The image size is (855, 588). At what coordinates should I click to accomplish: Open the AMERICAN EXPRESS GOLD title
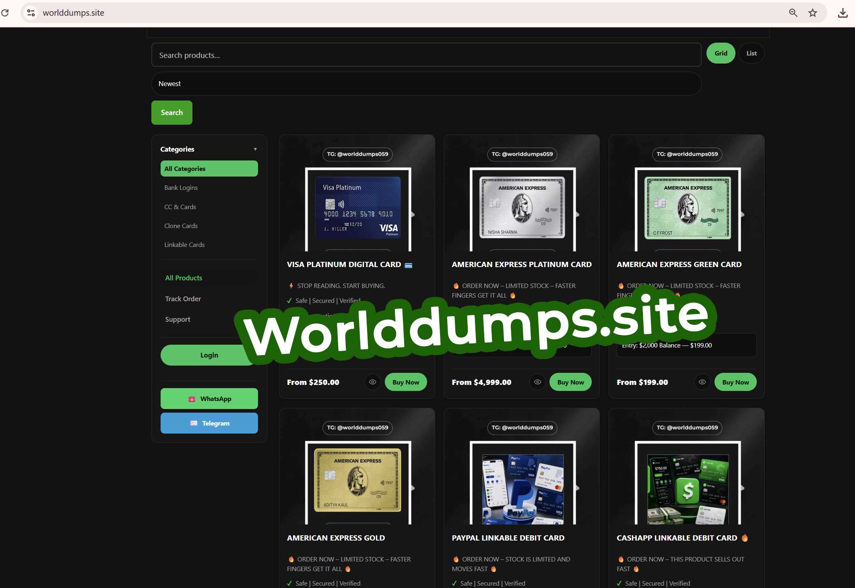pyautogui.click(x=336, y=538)
